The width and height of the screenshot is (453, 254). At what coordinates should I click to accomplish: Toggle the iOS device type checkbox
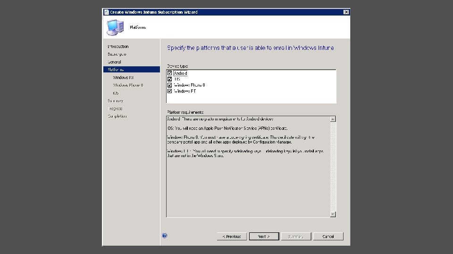[x=169, y=79]
